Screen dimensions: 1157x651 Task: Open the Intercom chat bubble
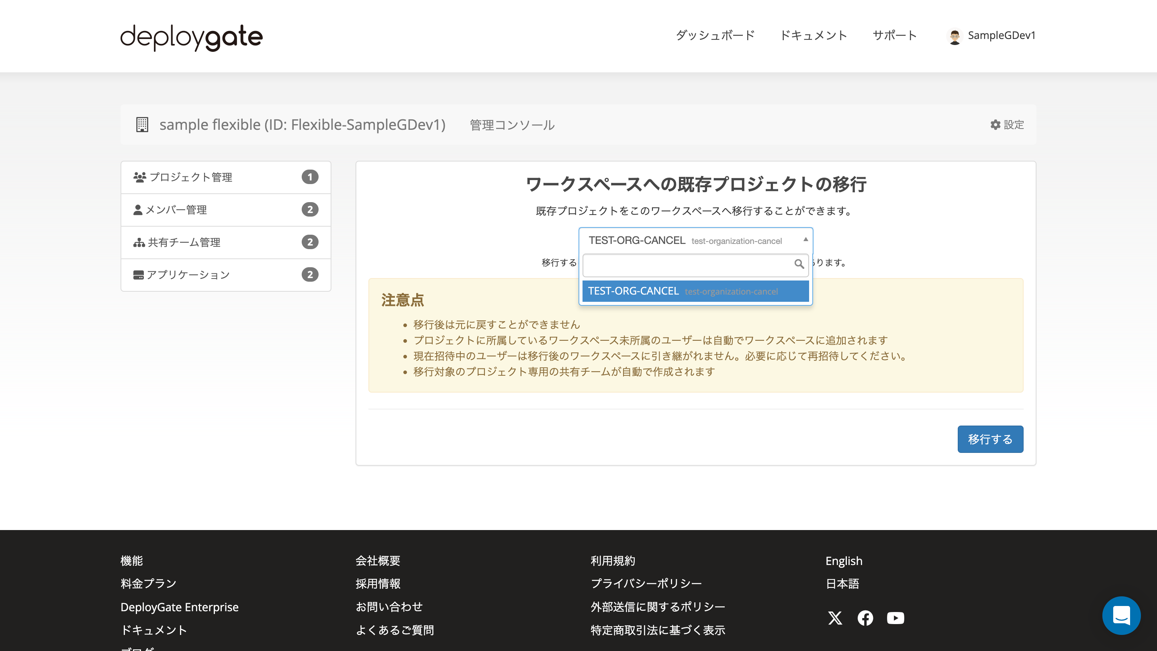pos(1122,616)
